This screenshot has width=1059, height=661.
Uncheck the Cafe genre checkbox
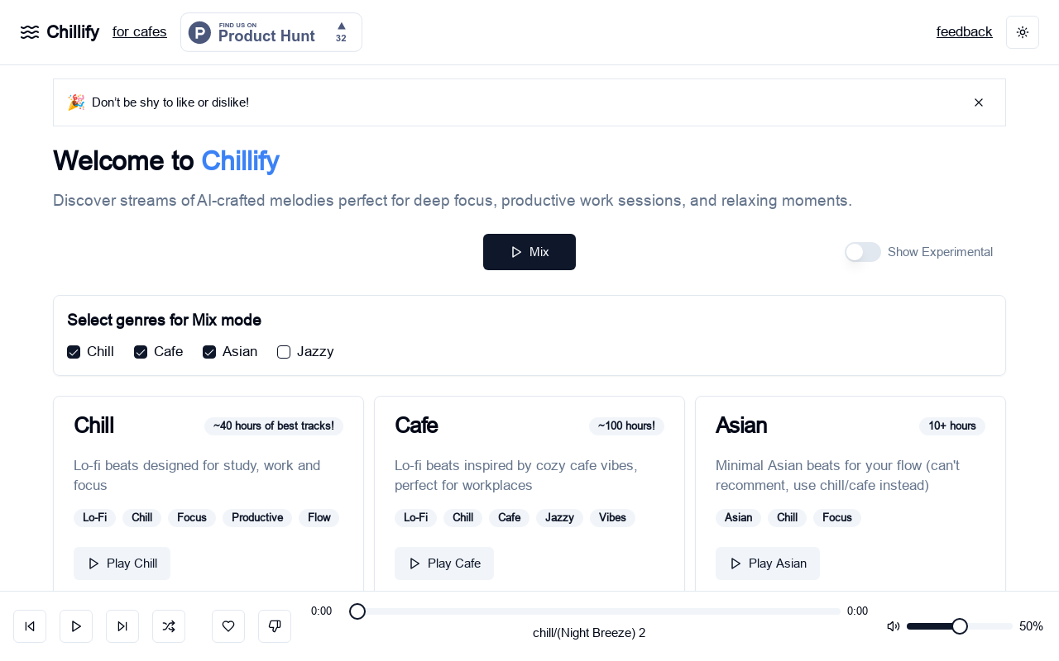141,352
